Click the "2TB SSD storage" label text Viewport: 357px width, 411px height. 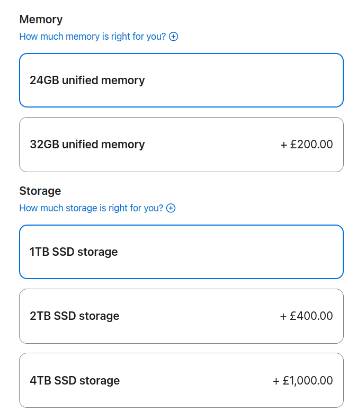[75, 316]
